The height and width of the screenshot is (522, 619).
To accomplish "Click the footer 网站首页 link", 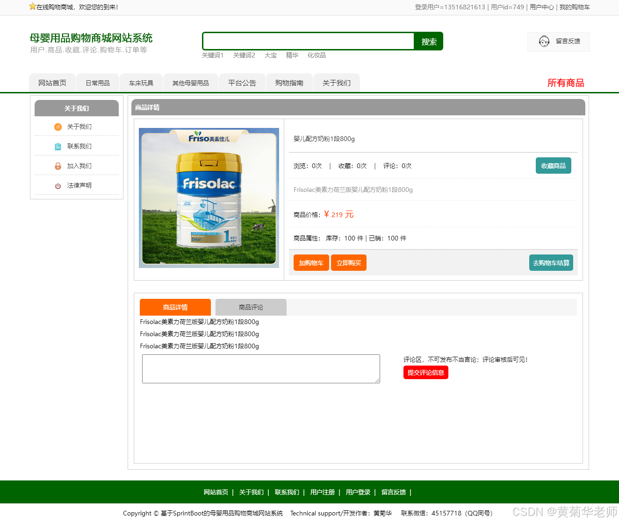I will 216,492.
